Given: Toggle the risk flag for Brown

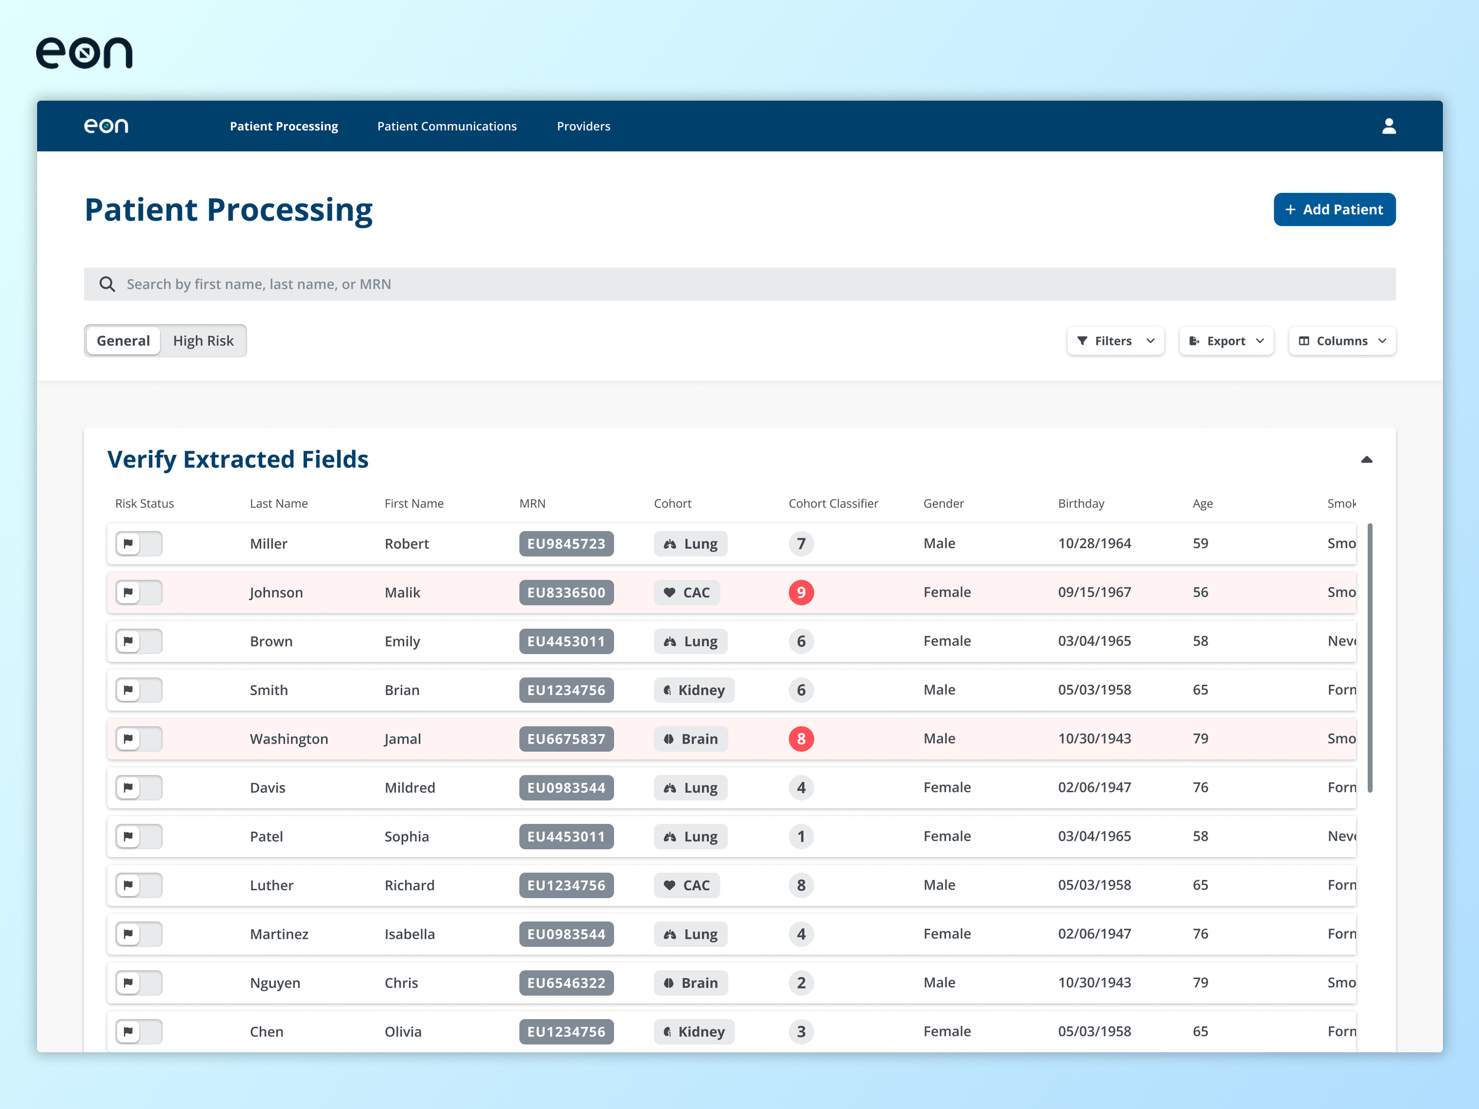Looking at the screenshot, I should pos(138,641).
